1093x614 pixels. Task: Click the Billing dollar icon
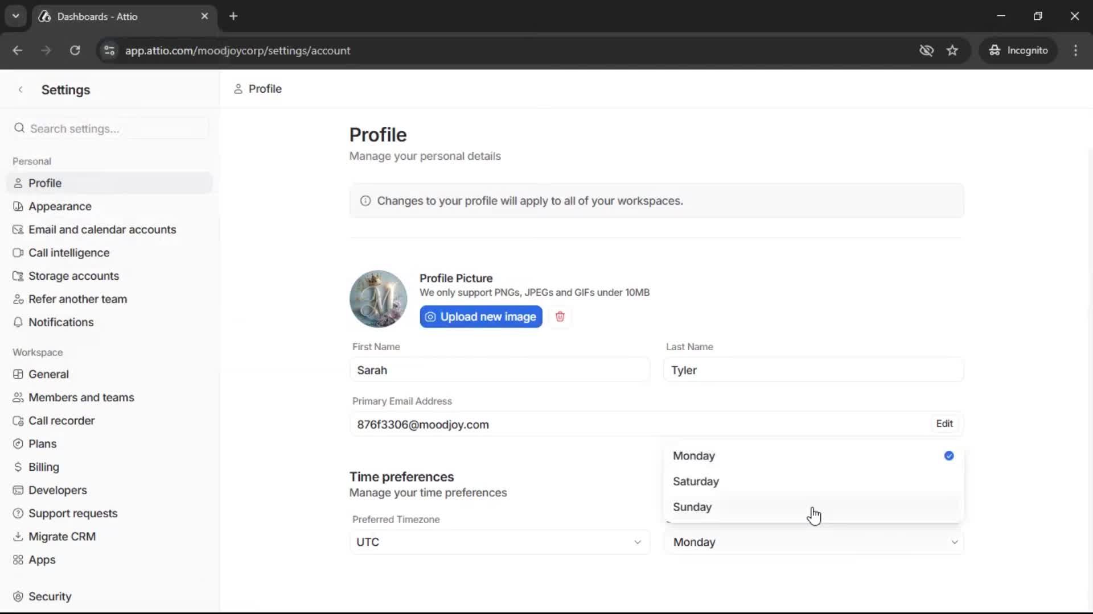19,467
